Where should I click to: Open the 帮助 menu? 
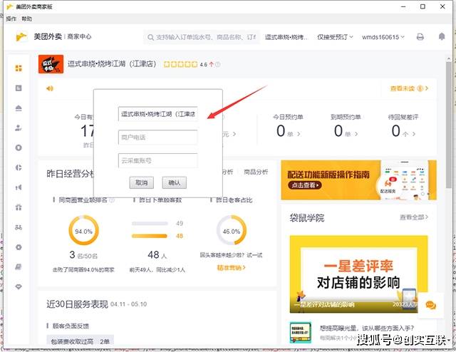point(26,19)
